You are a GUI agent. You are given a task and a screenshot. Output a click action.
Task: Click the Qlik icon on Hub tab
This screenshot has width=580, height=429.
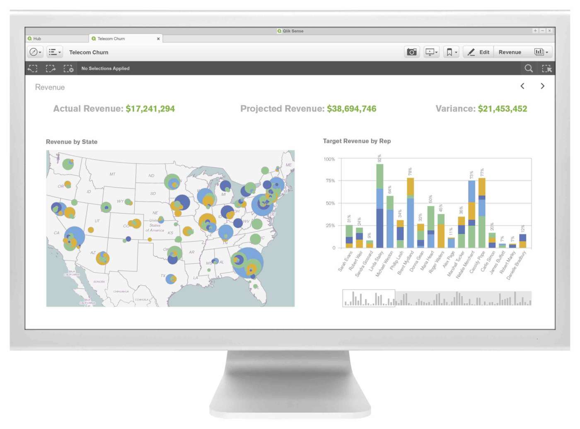(30, 39)
